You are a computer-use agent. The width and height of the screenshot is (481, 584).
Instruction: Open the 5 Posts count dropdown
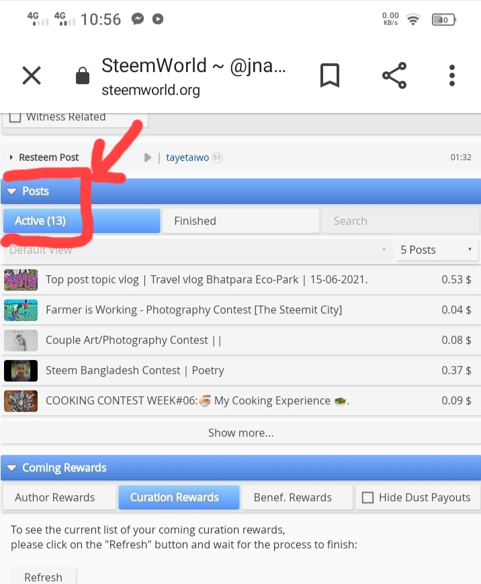(437, 250)
